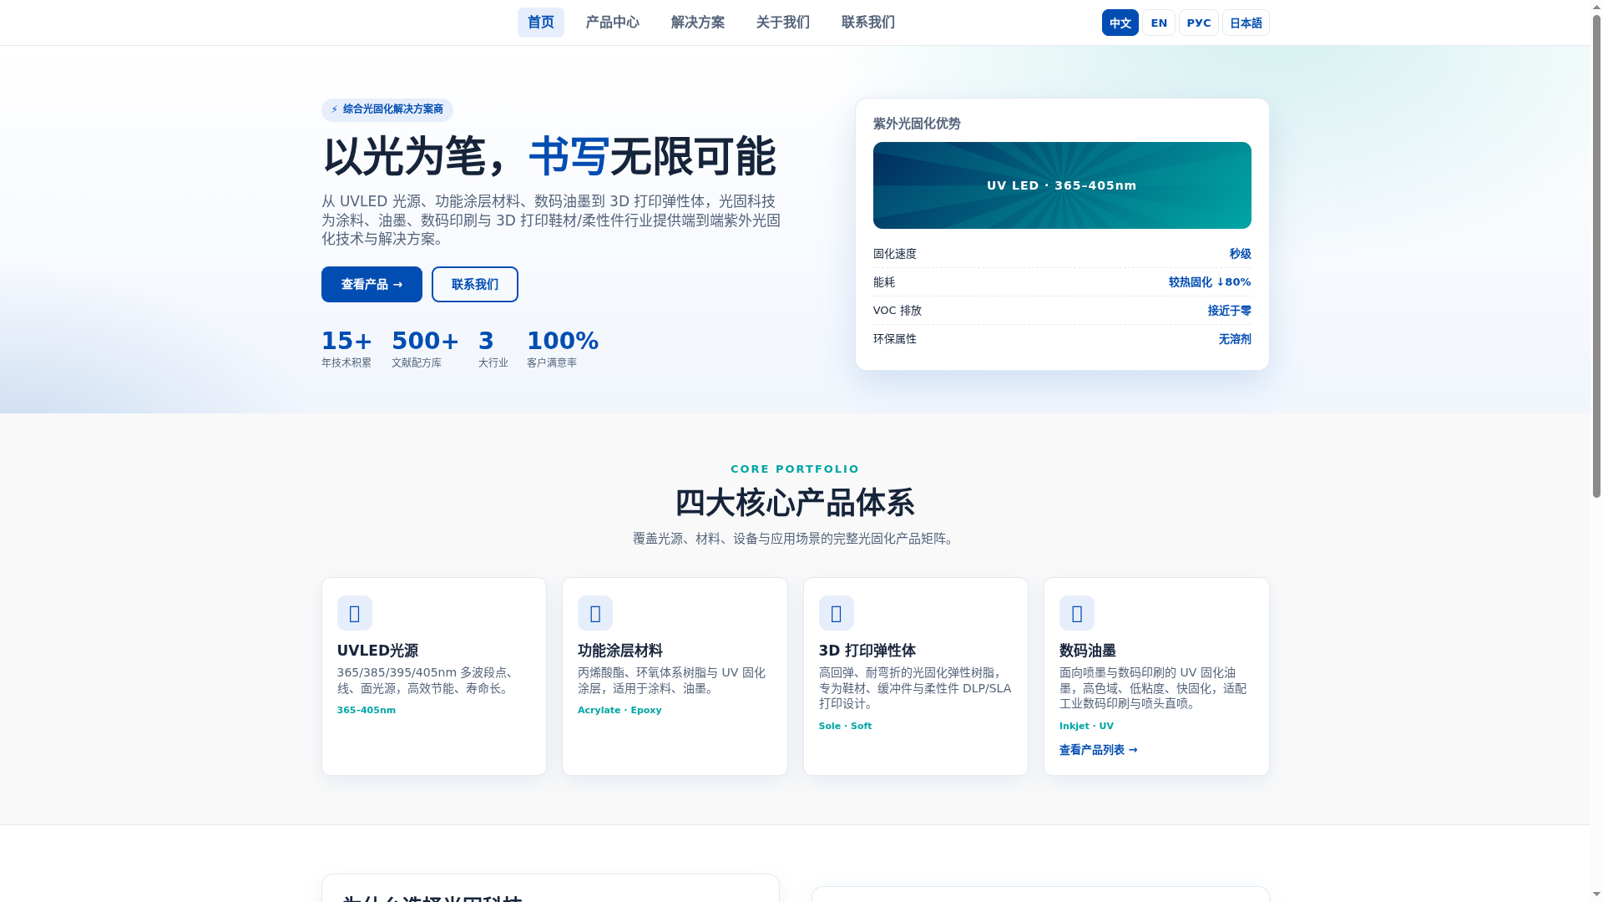Click the Inkjet · UV tag

pos(1086,726)
